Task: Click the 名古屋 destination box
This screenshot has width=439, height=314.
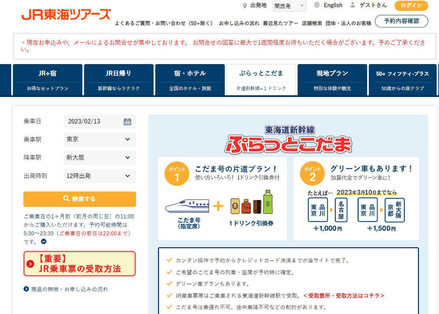Action: click(x=341, y=210)
